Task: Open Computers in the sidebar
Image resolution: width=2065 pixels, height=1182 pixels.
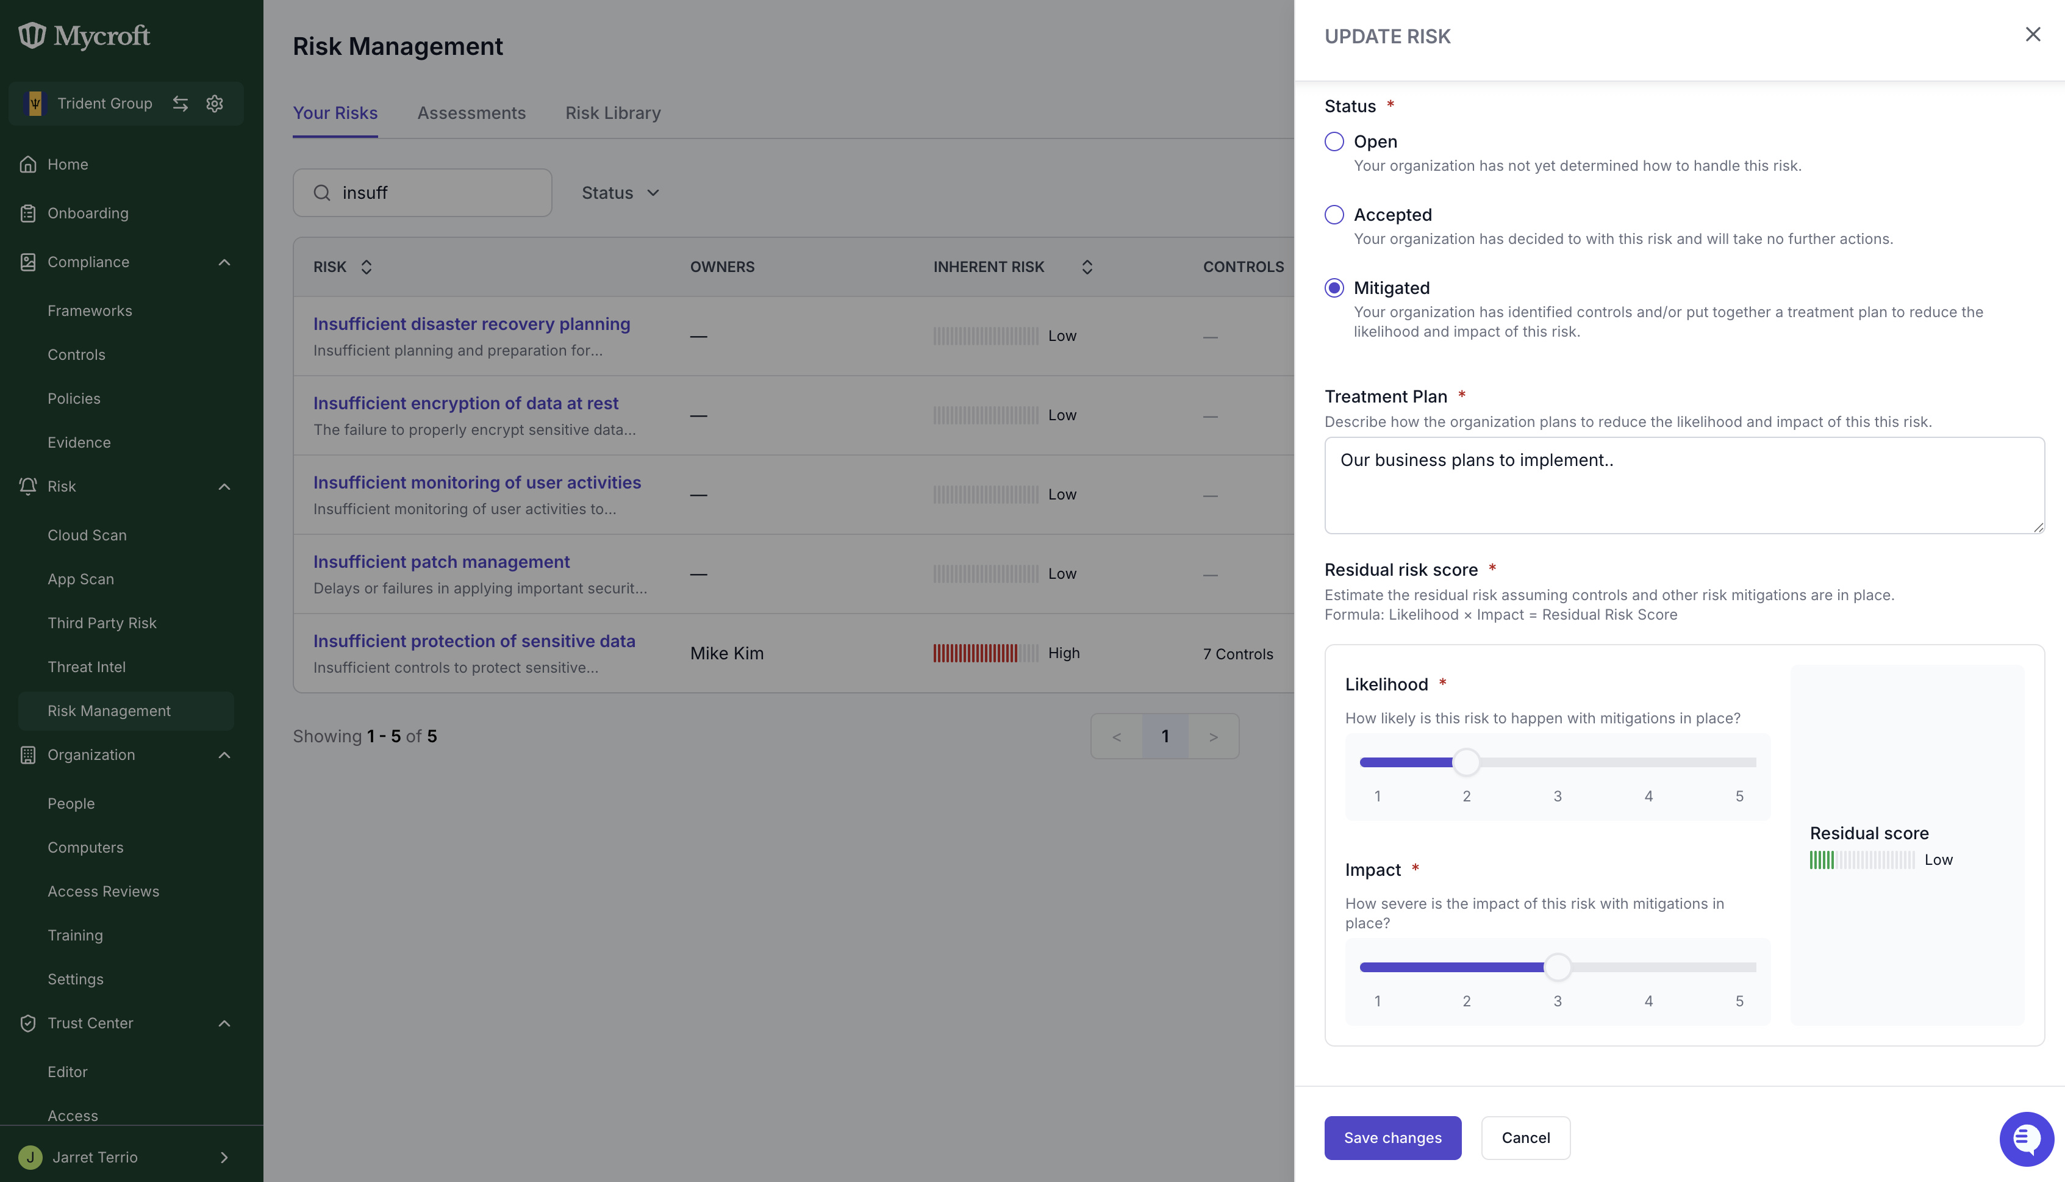Action: [85, 847]
